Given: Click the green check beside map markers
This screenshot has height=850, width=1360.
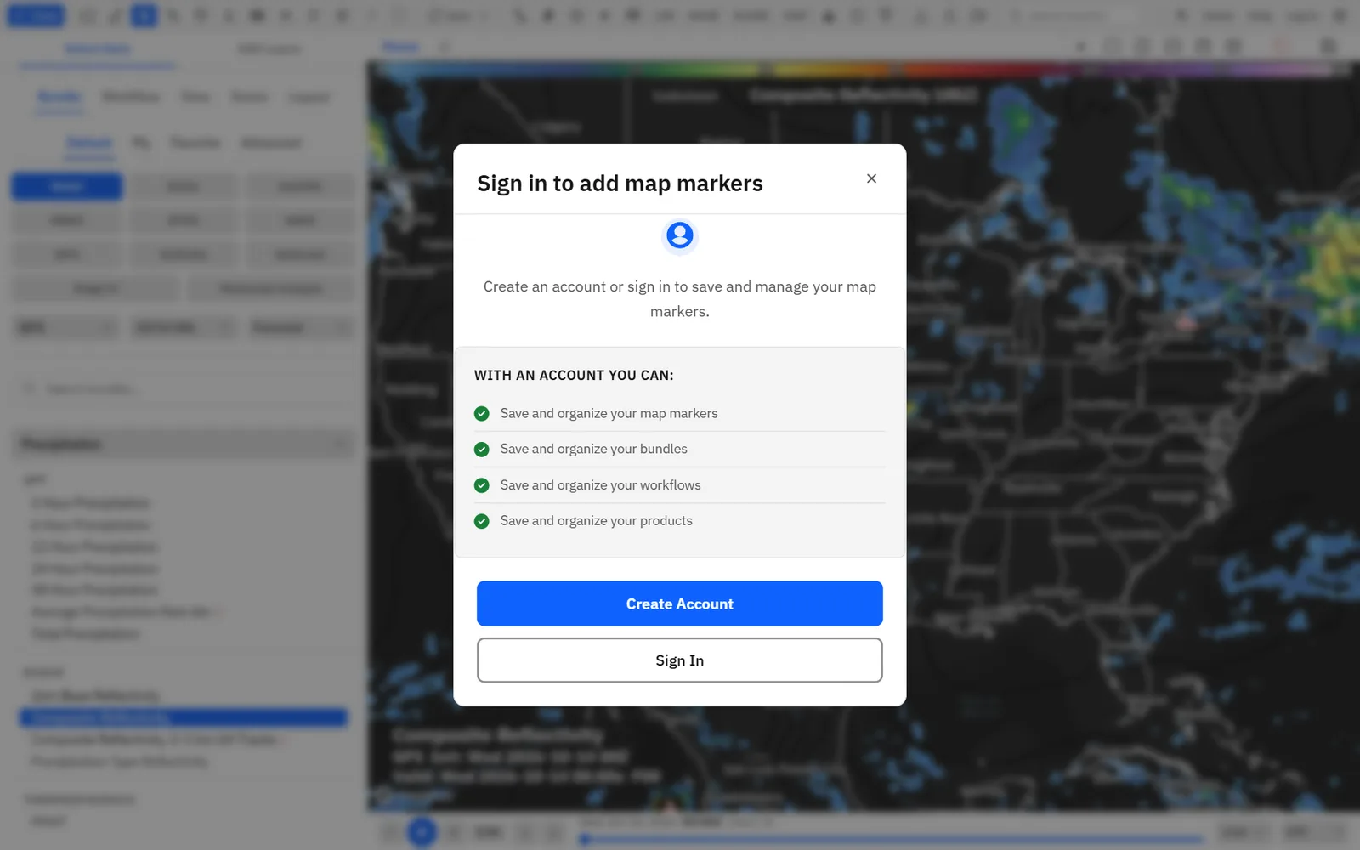Looking at the screenshot, I should 482,414.
